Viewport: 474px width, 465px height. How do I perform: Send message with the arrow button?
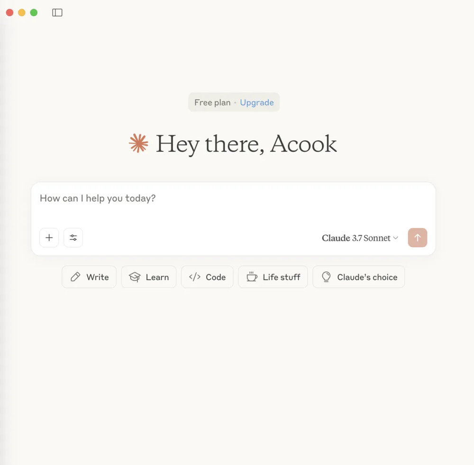(x=417, y=238)
